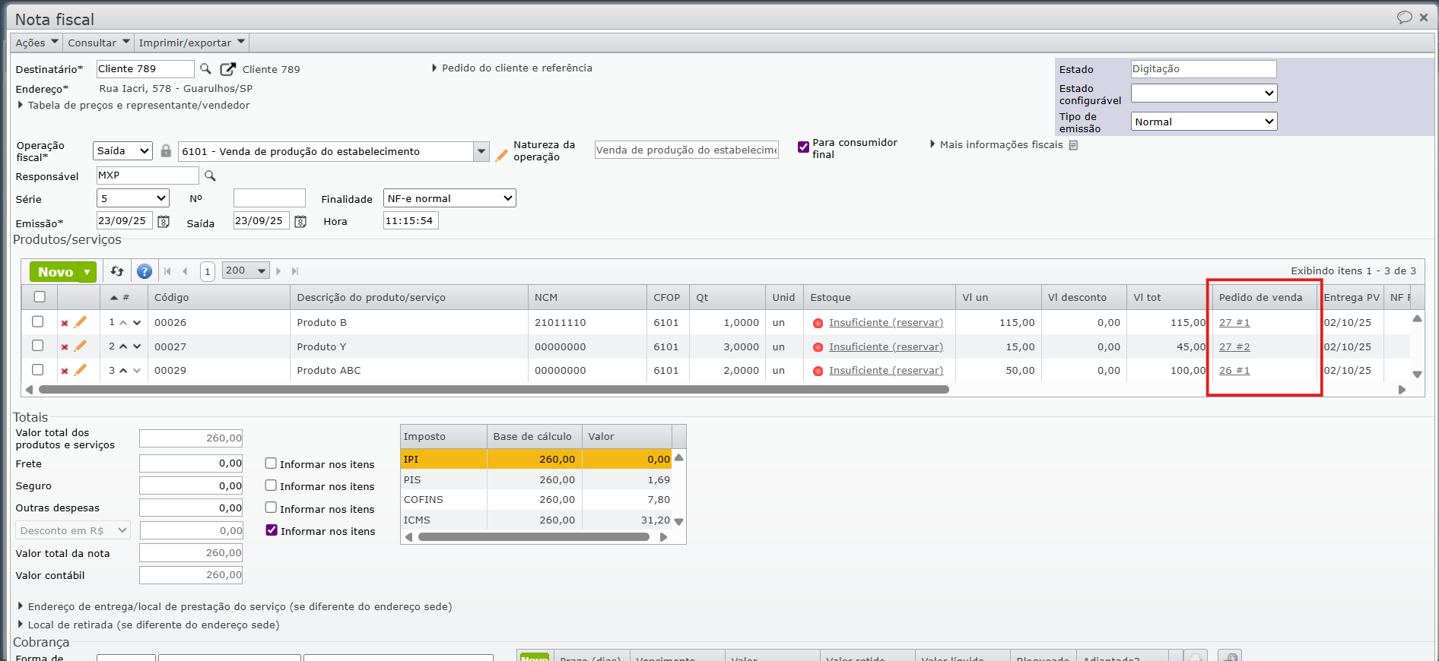Uncheck Para consumidor final checkbox
Screen dimensions: 1439x661
[x=803, y=147]
